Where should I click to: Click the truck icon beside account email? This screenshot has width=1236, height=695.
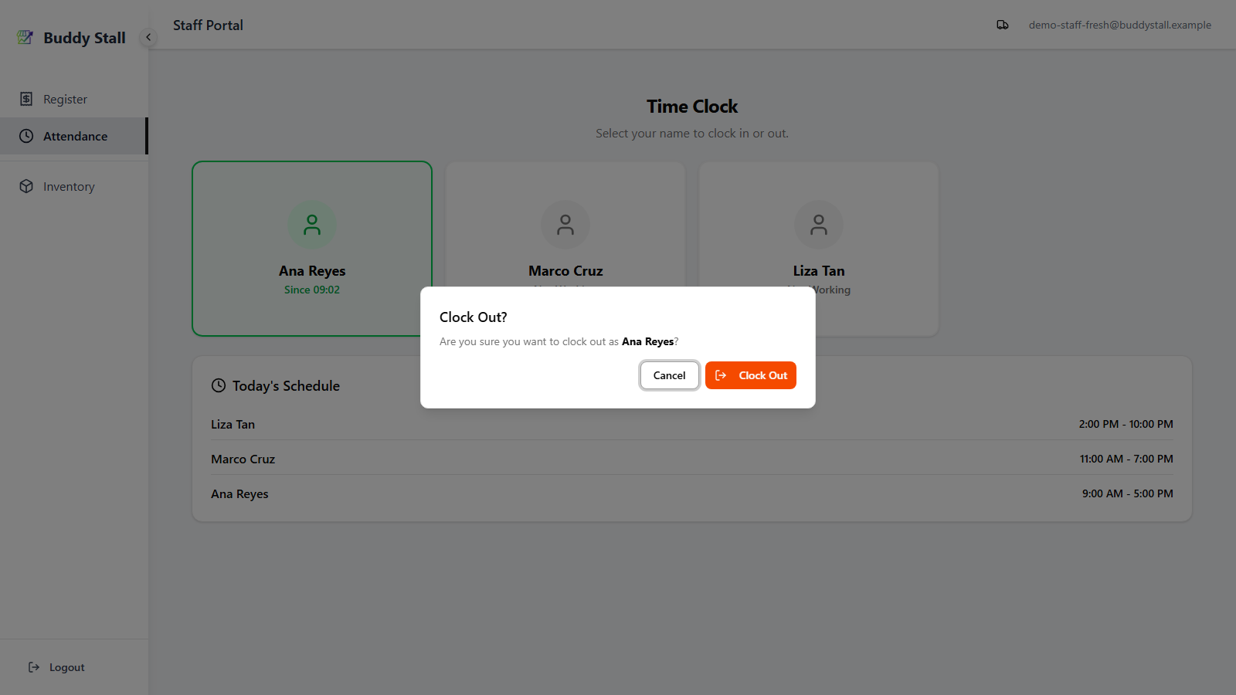pos(1003,25)
